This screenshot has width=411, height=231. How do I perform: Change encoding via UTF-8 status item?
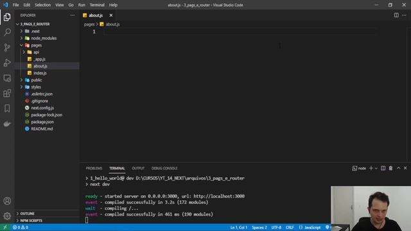pyautogui.click(x=276, y=227)
